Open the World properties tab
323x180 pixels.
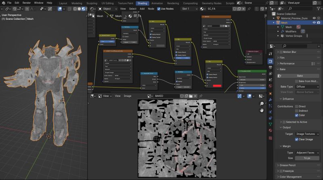(x=271, y=86)
